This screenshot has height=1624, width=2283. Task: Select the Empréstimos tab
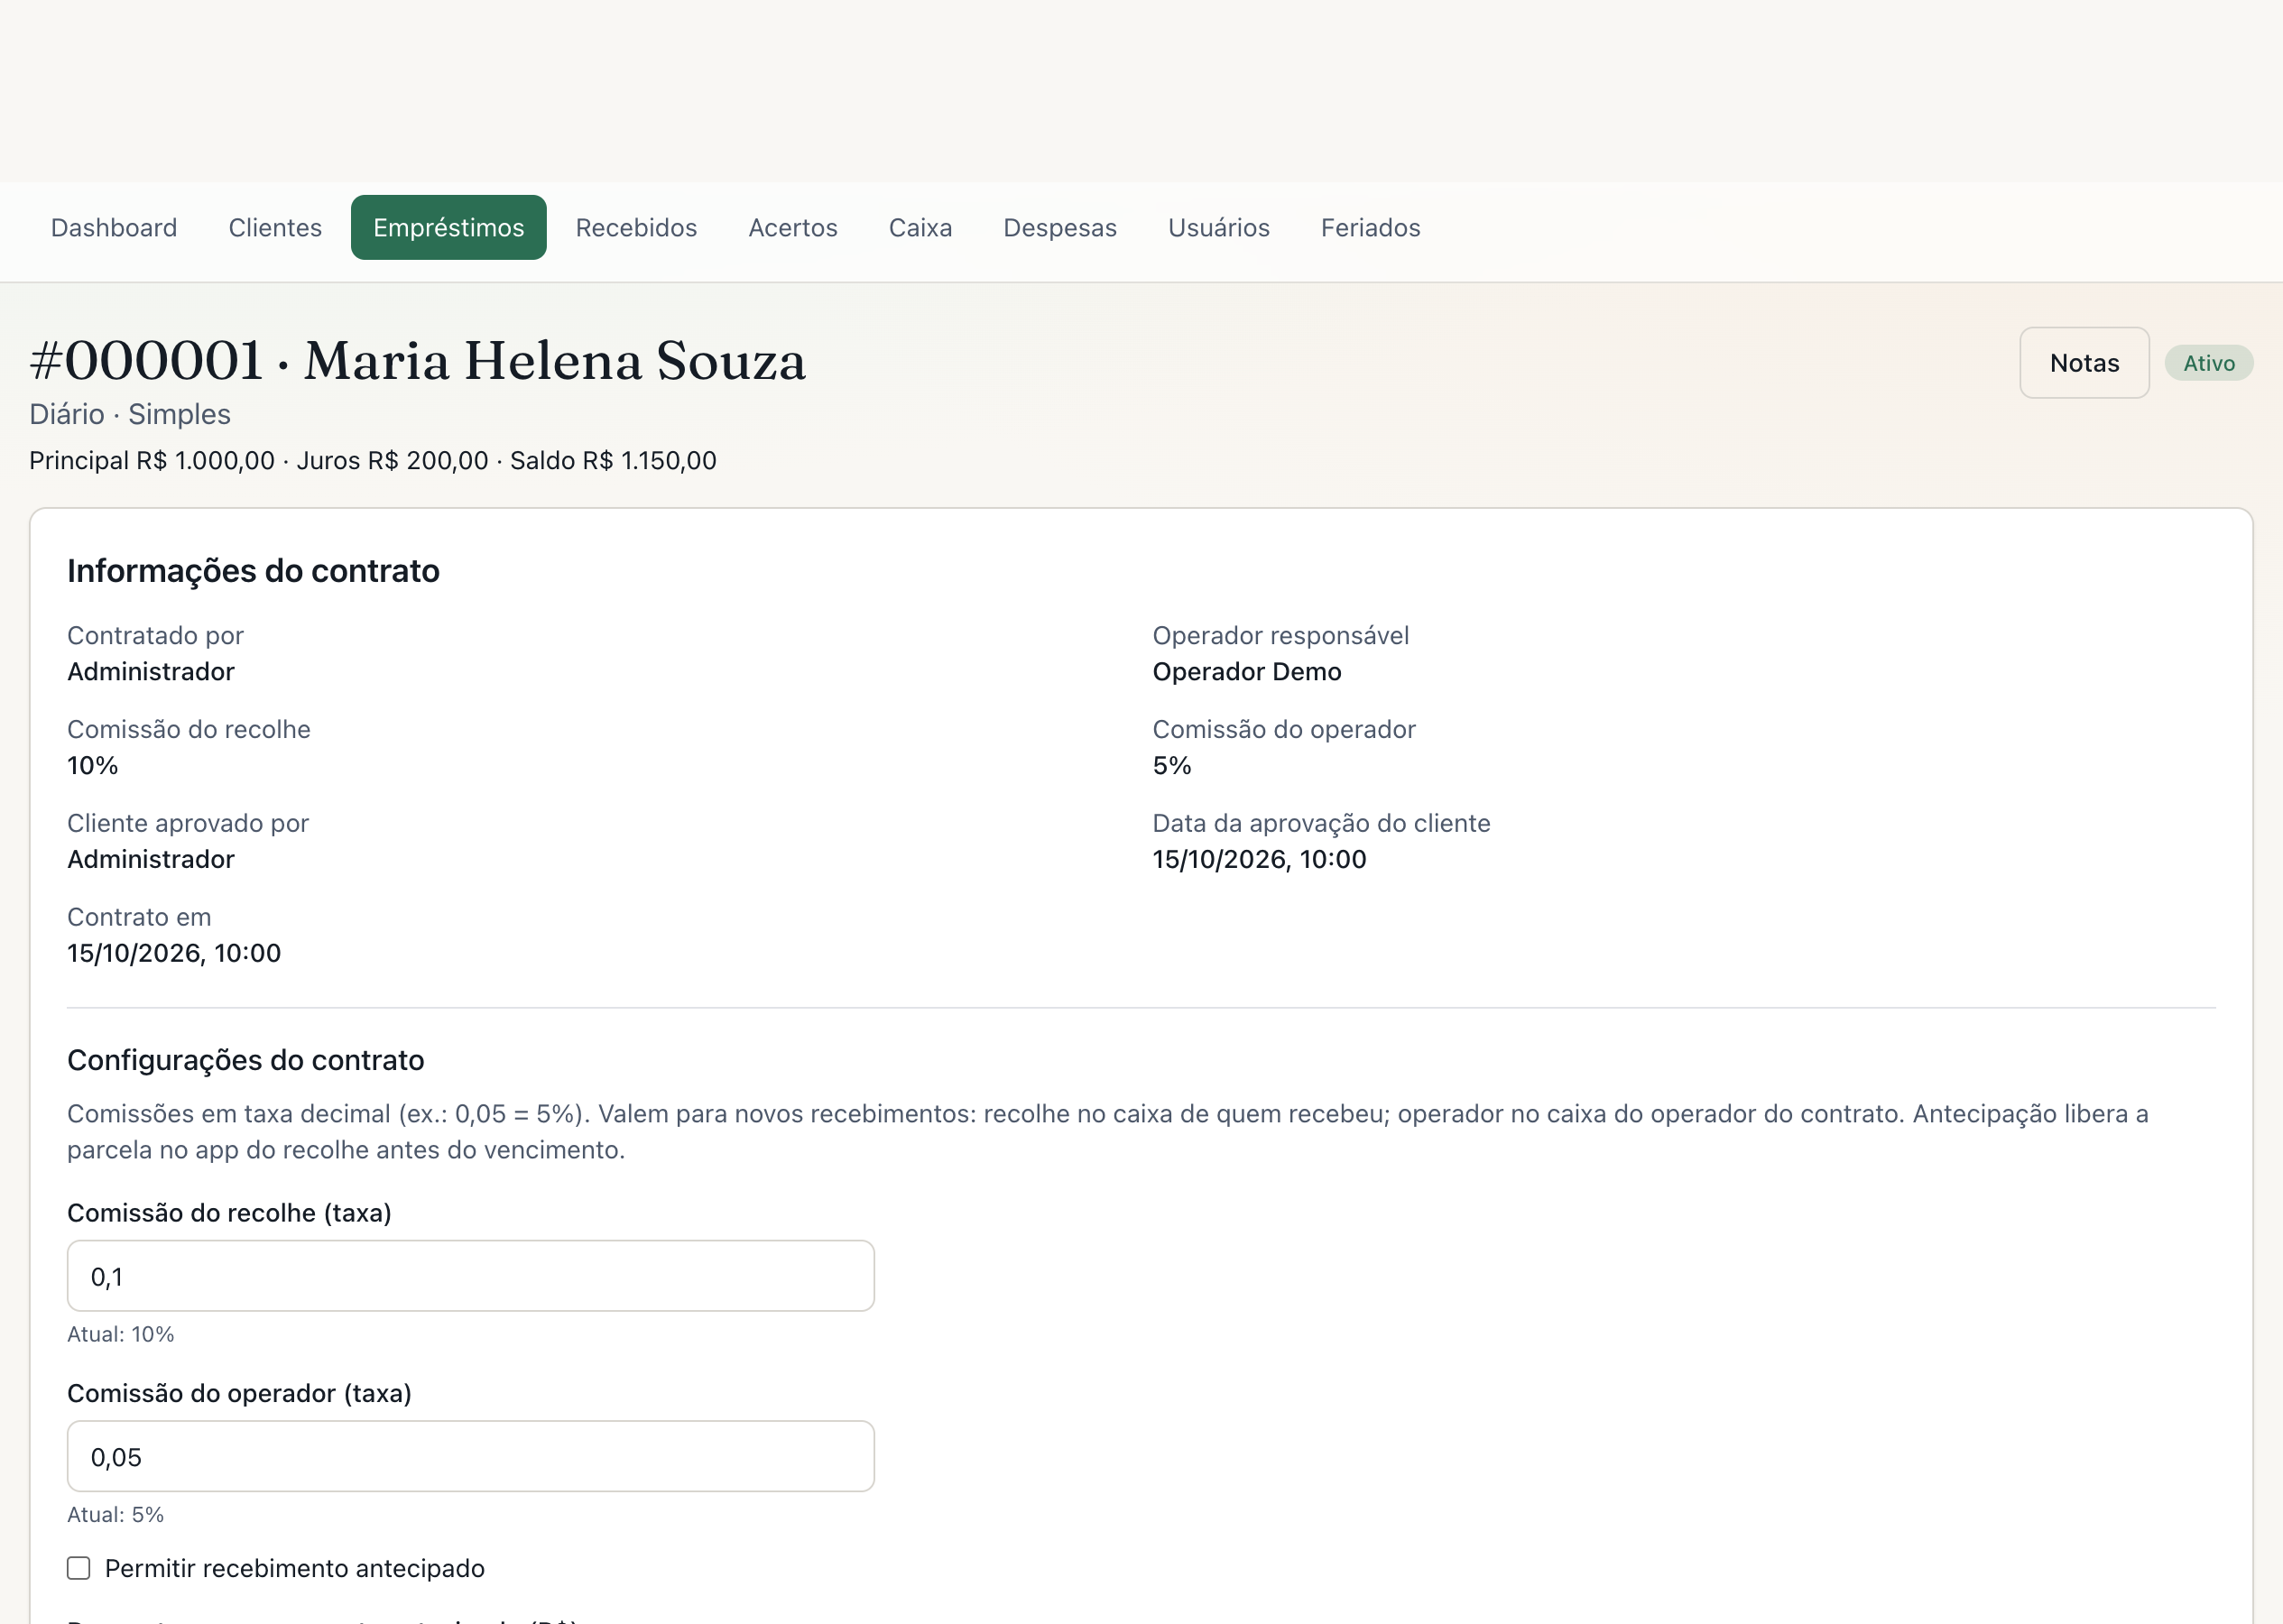(449, 227)
